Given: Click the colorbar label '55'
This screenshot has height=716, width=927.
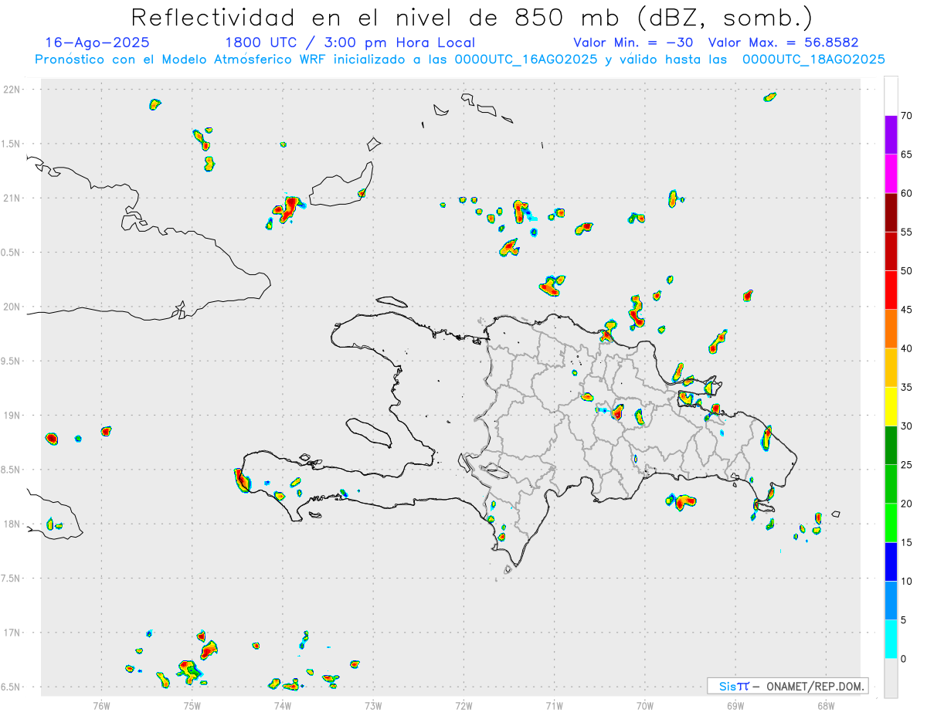Looking at the screenshot, I should pyautogui.click(x=906, y=232).
